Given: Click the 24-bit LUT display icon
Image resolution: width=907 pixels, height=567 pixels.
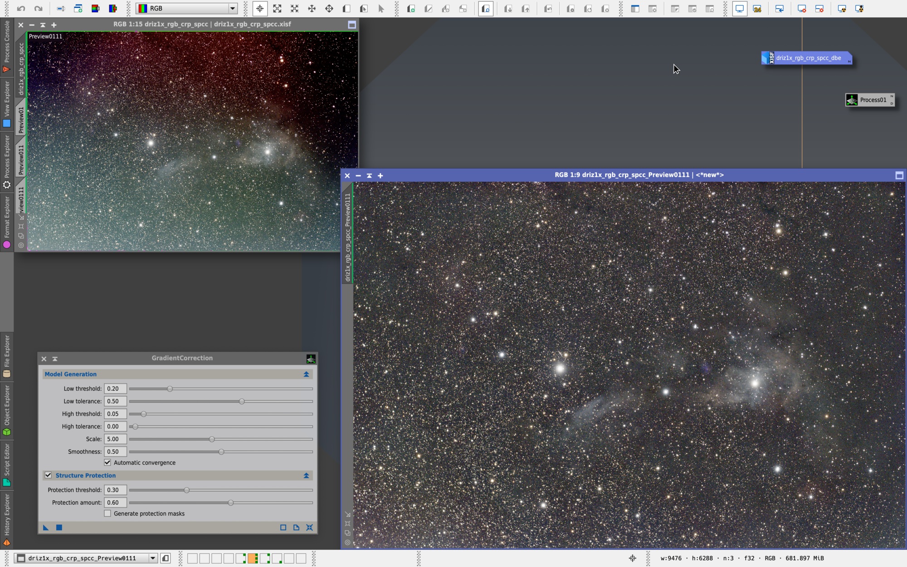Looking at the screenshot, I should point(757,8).
